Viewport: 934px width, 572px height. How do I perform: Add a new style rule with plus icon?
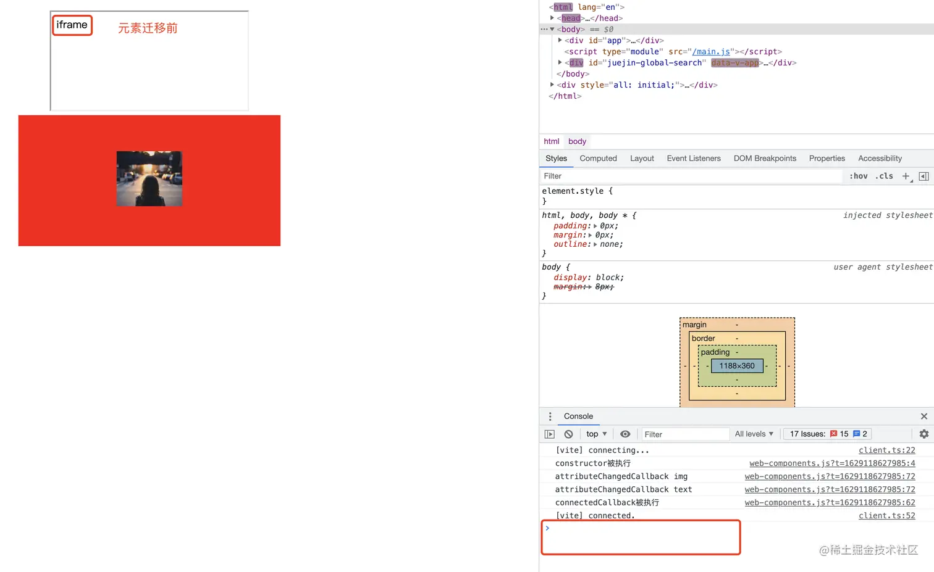click(906, 176)
